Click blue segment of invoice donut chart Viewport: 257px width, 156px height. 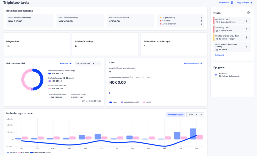click(42, 79)
